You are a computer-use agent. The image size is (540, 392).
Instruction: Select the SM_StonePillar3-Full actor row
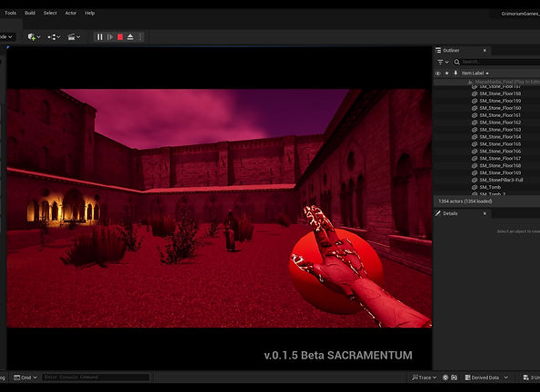[487, 181]
